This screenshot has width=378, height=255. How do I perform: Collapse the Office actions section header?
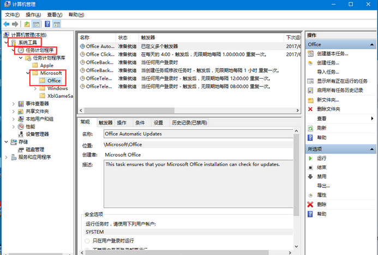click(372, 44)
